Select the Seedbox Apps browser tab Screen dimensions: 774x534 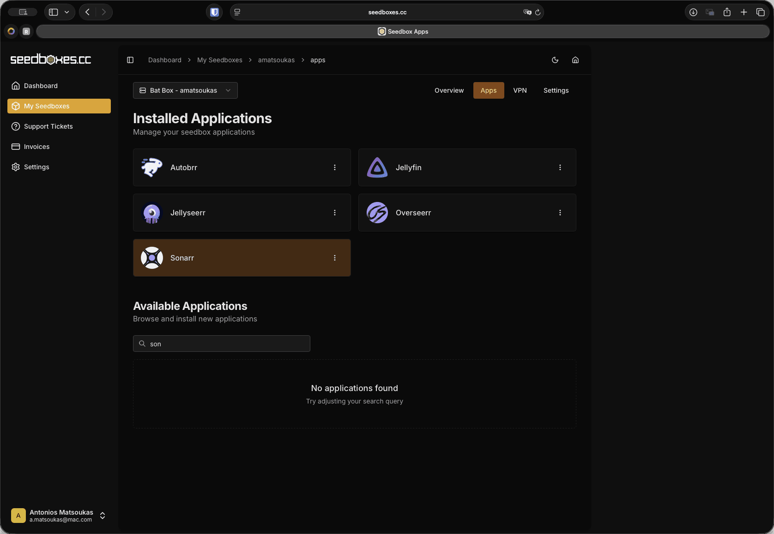[403, 31]
